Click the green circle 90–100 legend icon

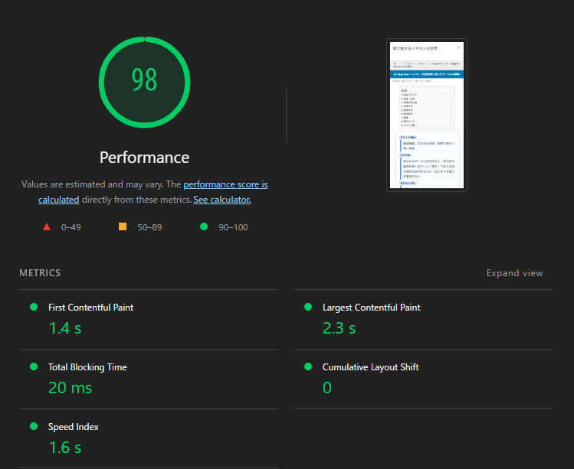204,226
